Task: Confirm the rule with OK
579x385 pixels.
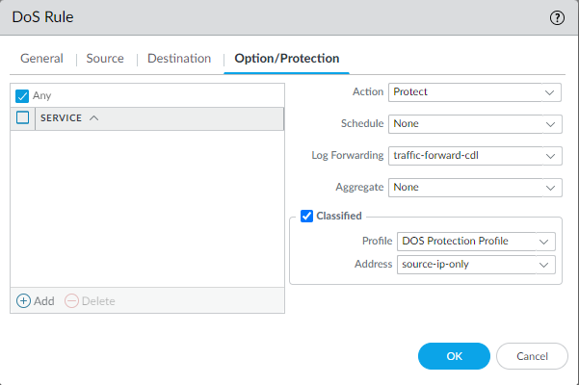Action: (454, 356)
